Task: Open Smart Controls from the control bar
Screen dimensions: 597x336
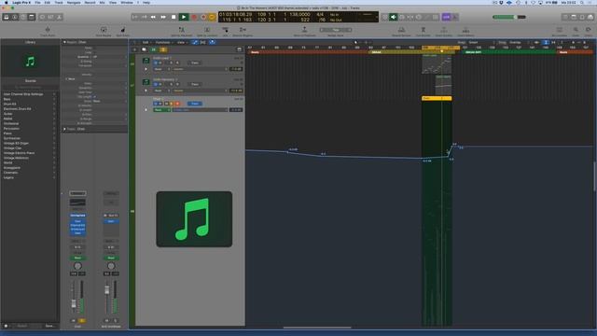Action: pos(42,17)
